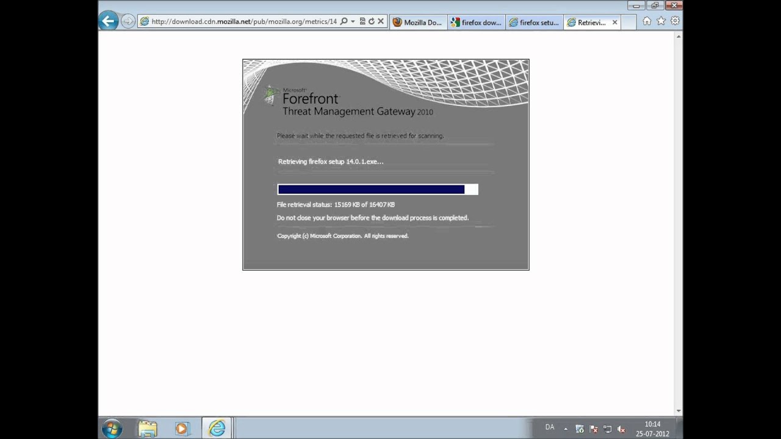Viewport: 781px width, 439px height.
Task: Switch to the firefox setu... tab
Action: point(534,23)
